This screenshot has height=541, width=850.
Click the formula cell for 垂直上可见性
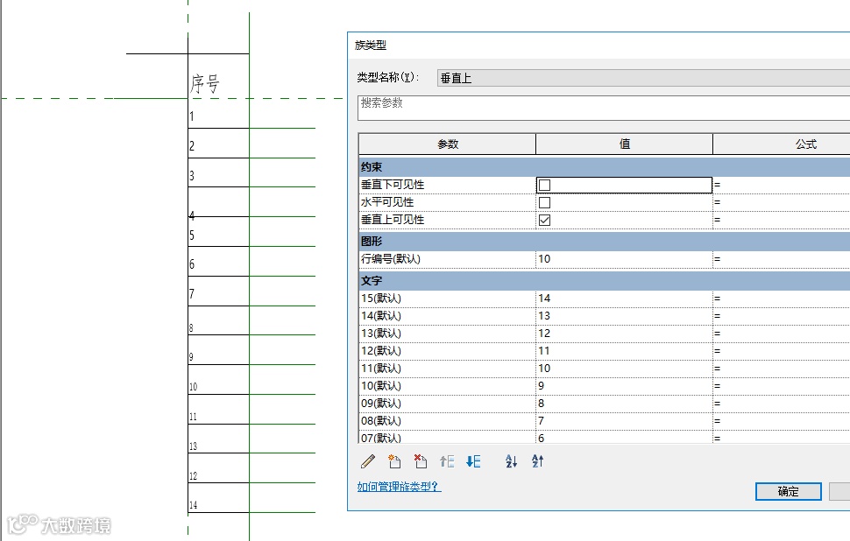[x=781, y=220]
